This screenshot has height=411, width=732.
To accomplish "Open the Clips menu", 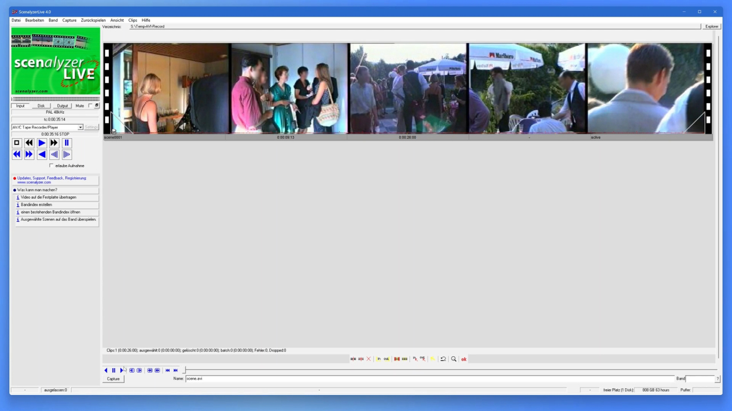I will pos(133,20).
